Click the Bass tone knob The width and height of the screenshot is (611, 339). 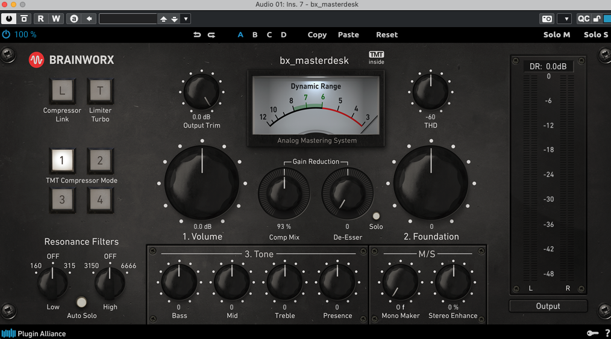click(x=179, y=282)
